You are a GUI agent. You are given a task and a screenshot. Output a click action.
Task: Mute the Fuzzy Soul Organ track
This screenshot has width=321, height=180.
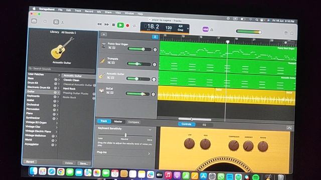(x=110, y=48)
